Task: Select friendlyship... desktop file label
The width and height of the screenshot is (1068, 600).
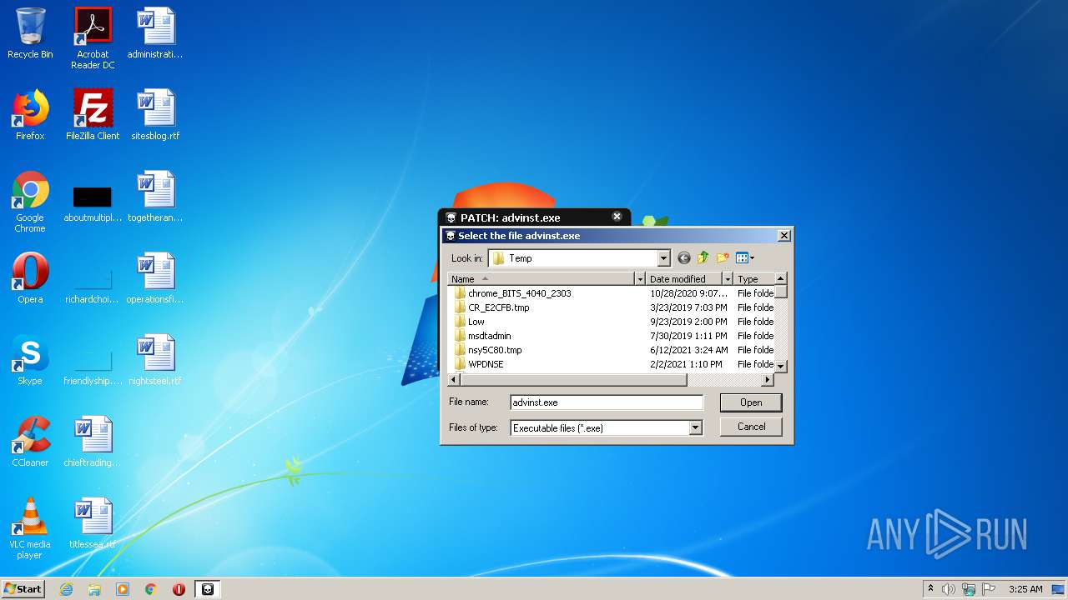Action: [93, 381]
